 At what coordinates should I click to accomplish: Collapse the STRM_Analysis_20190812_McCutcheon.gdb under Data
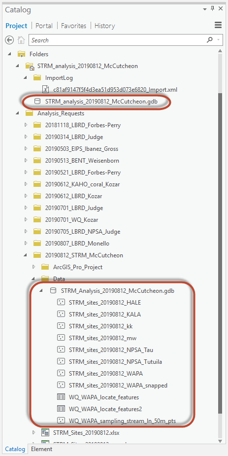point(41,291)
